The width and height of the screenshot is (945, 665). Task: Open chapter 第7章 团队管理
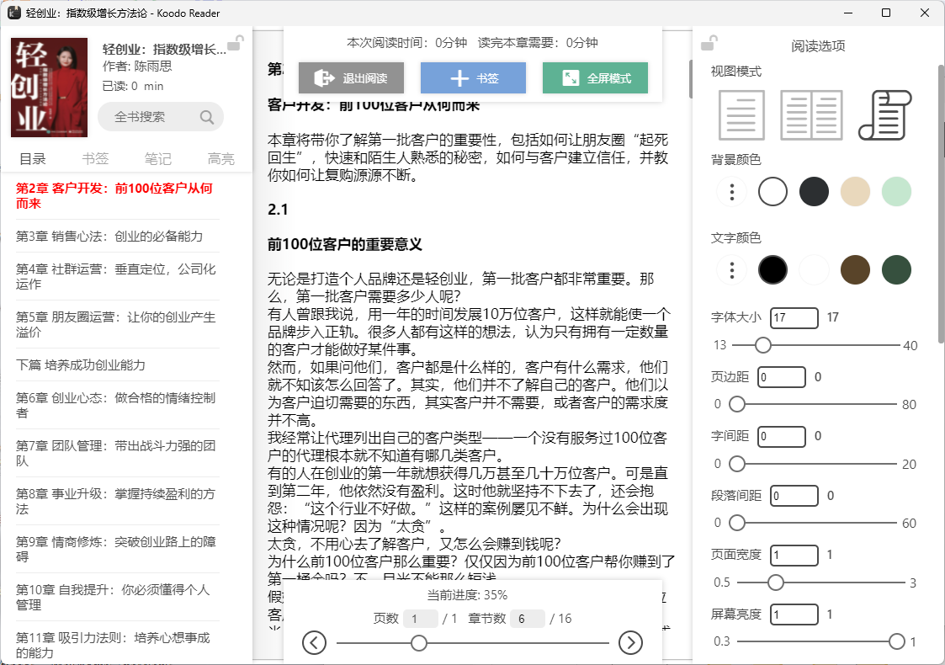tap(118, 454)
